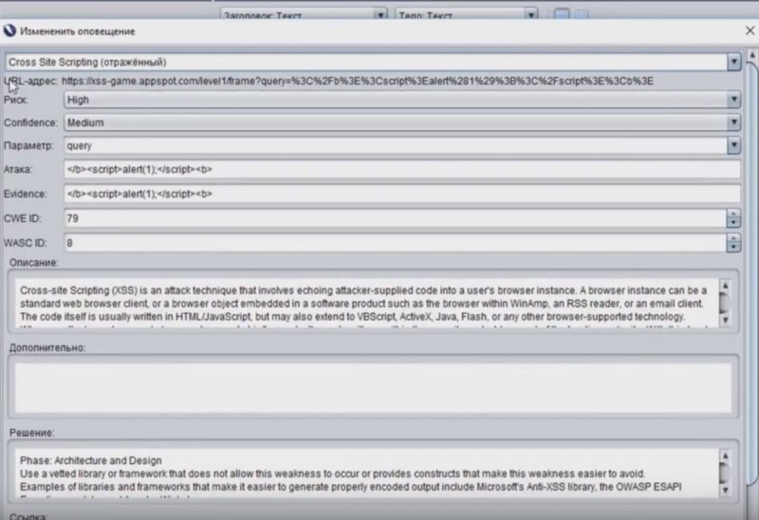Image resolution: width=759 pixels, height=520 pixels.
Task: Expand the Confidence dropdown arrow
Action: pyautogui.click(x=733, y=122)
